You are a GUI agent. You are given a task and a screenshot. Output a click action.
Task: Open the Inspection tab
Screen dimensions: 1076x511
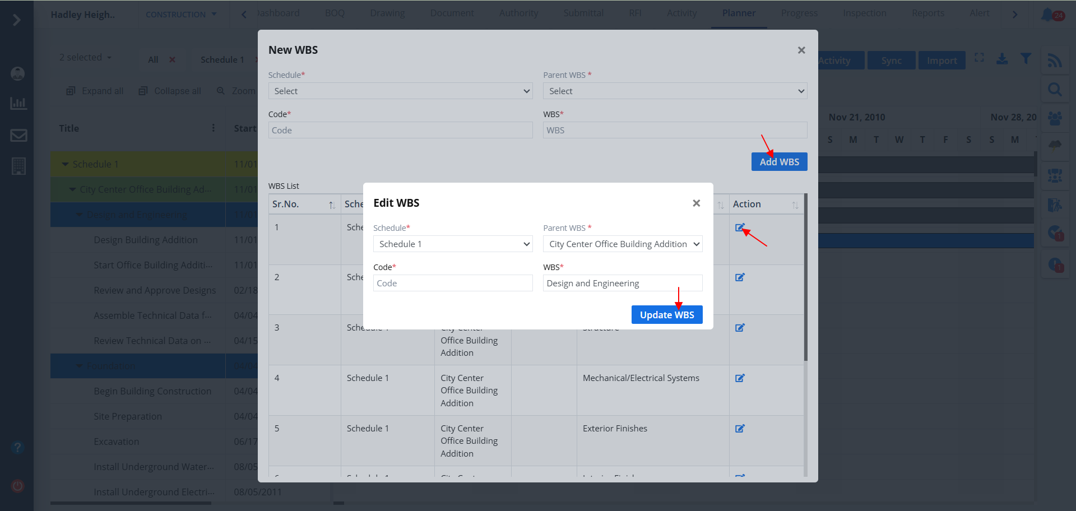[864, 13]
